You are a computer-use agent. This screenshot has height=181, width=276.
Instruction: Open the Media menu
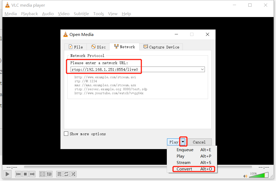(x=11, y=14)
